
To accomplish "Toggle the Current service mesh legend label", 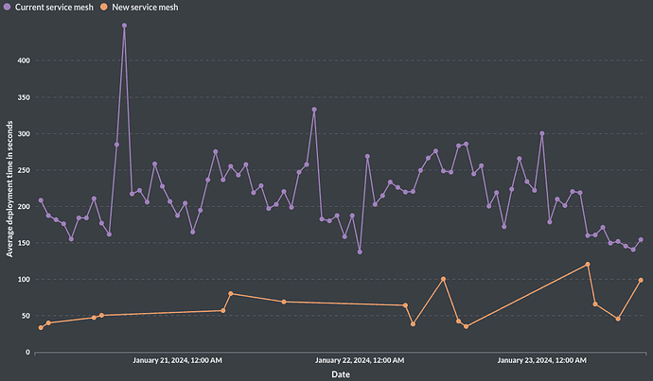I will pyautogui.click(x=54, y=7).
